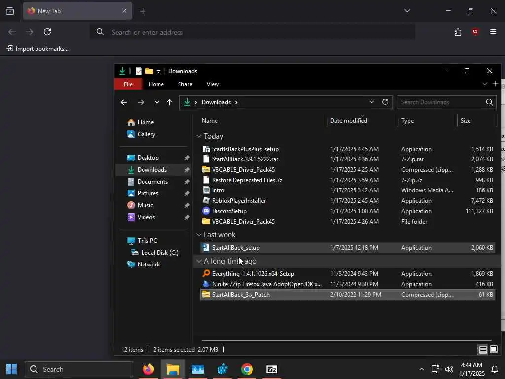Open the notifications bell in tray
The height and width of the screenshot is (379, 505).
[495, 369]
